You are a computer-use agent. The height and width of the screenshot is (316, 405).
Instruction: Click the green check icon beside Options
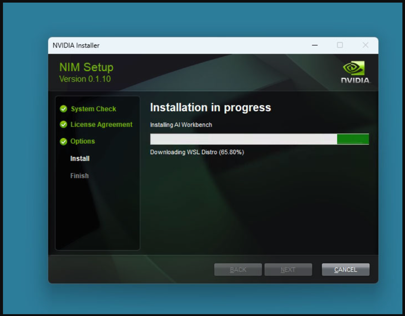63,141
